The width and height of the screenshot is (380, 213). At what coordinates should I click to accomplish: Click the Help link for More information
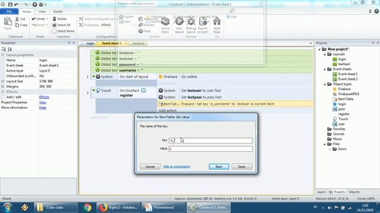tap(43, 108)
